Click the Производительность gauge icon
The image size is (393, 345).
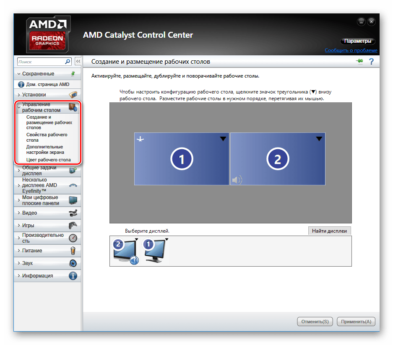coord(73,238)
